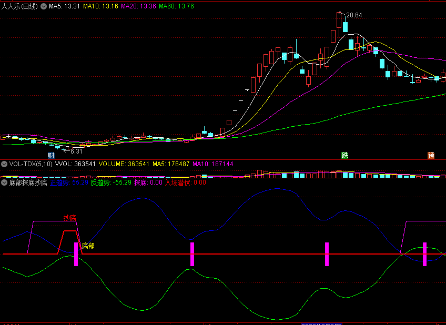Click the red 入场潜伏: 0.00 label
Viewport: 446px width, 325px height.
pos(186,182)
